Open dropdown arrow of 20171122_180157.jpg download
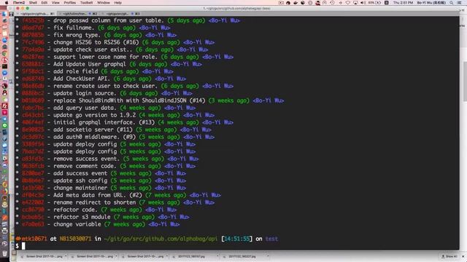467x262 pixels. click(x=217, y=256)
